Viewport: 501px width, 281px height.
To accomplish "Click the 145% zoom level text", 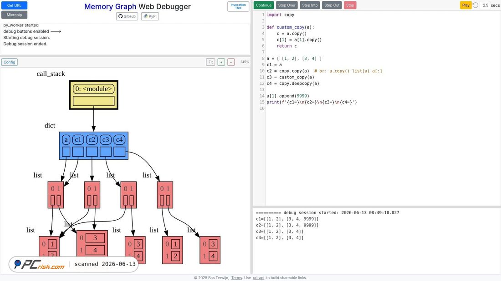I will click(245, 62).
